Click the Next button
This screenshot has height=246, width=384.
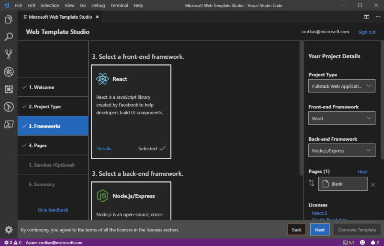(319, 229)
